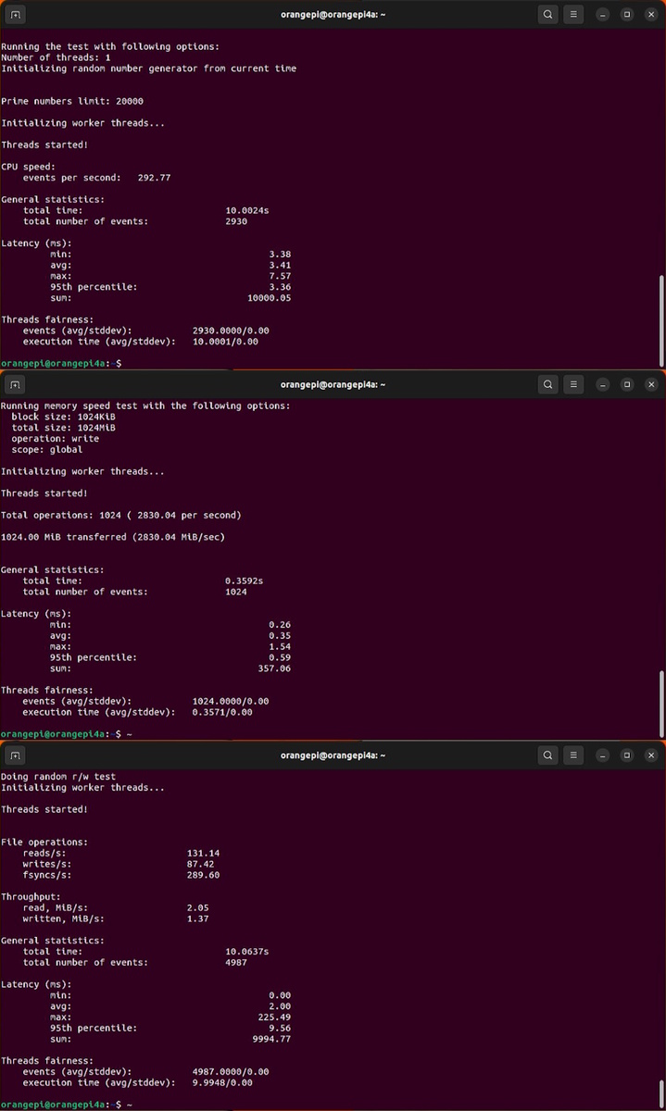Open a new tab in the CPU test terminal
Viewport: 666px width, 1111px height.
[15, 15]
